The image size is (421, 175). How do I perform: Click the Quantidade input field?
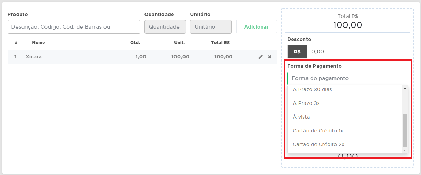(x=165, y=27)
